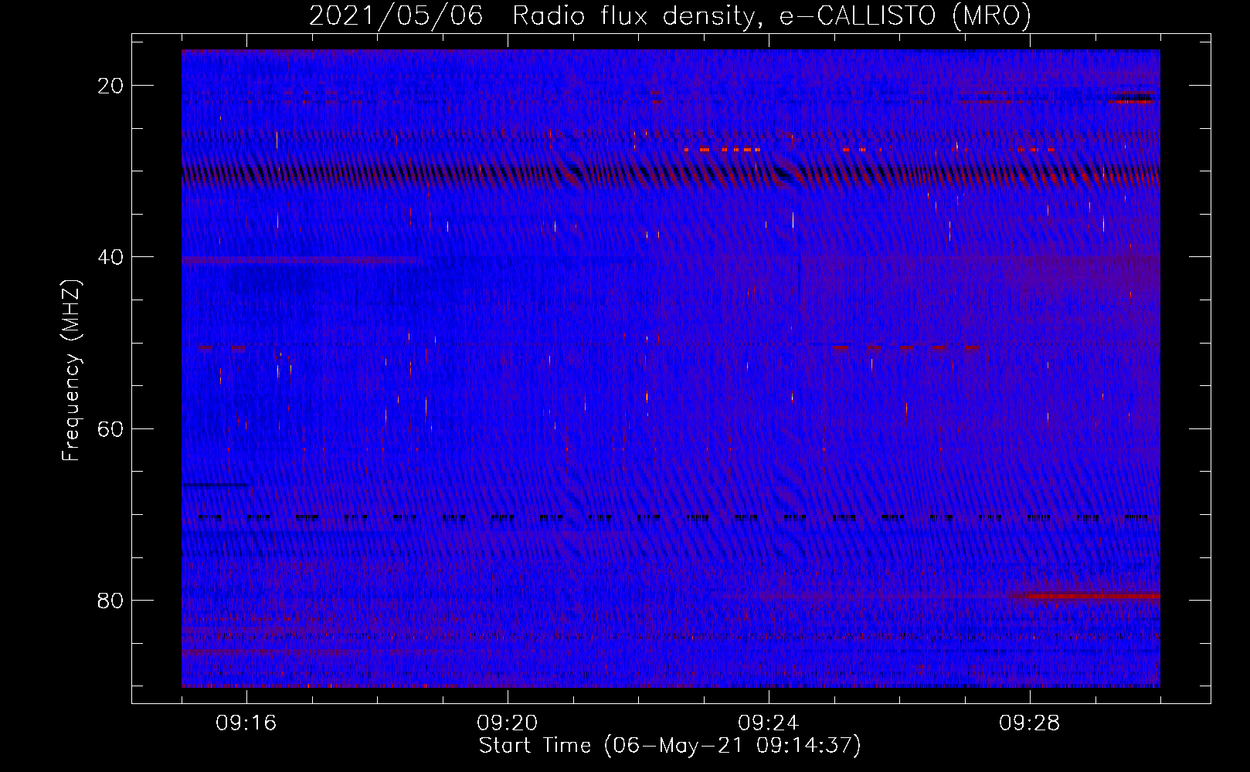The image size is (1250, 772).
Task: Click the 'Start Time (06-May-21 09:14:37)' label
Action: click(670, 746)
